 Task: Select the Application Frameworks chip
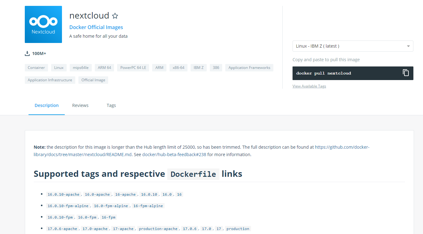(x=249, y=68)
